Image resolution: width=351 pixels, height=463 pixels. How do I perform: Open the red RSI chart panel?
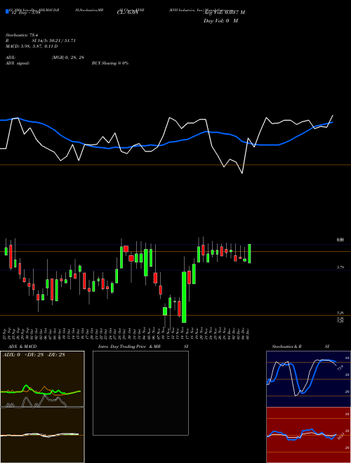pos(308,435)
